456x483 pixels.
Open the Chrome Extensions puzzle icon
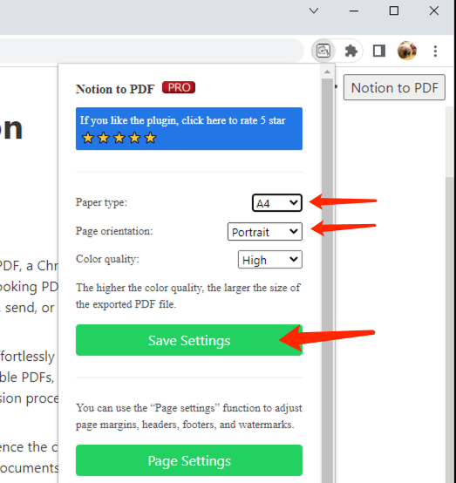pyautogui.click(x=351, y=51)
